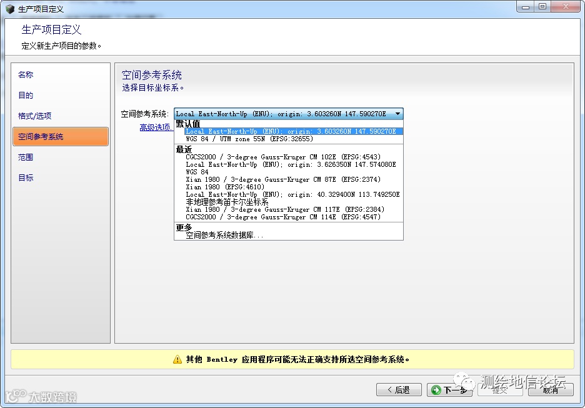Maximize the 生产项目定义 window
Image resolution: width=585 pixels, height=408 pixels.
[x=542, y=6]
